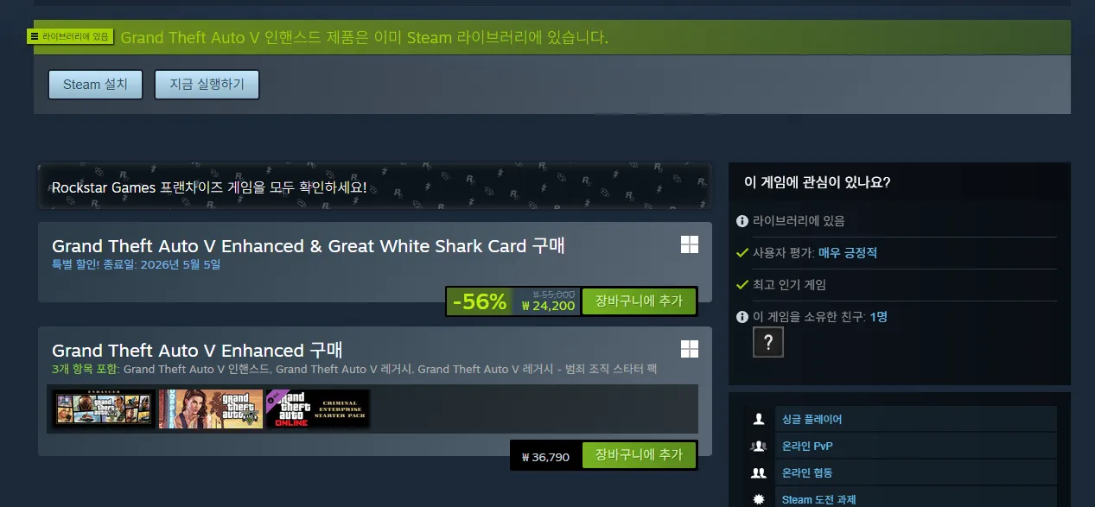Click the question mark friend avatar
This screenshot has height=507, width=1095.
point(768,343)
